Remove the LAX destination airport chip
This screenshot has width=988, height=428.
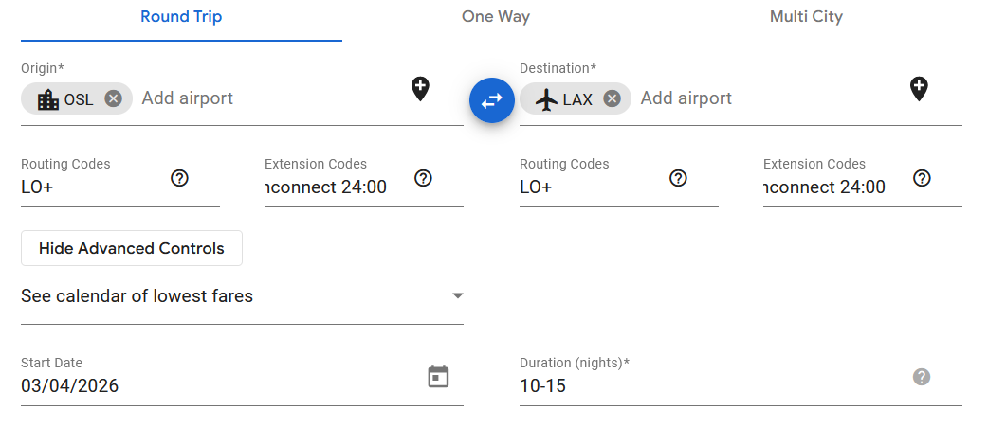tap(613, 98)
